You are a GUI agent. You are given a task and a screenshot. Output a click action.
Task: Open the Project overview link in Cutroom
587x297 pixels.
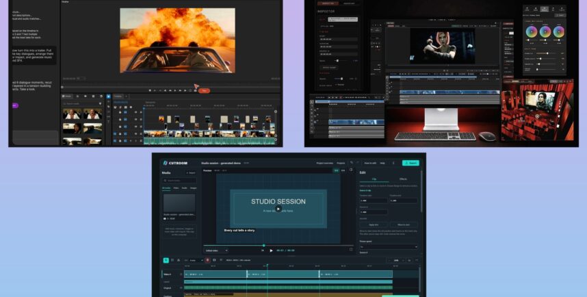(x=324, y=164)
